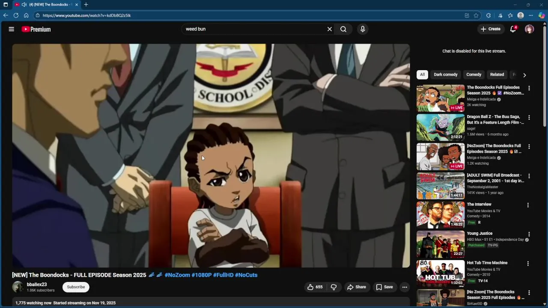Viewport: 548px width, 308px height.
Task: Open the bbalex23 channel avatar
Action: click(x=18, y=287)
